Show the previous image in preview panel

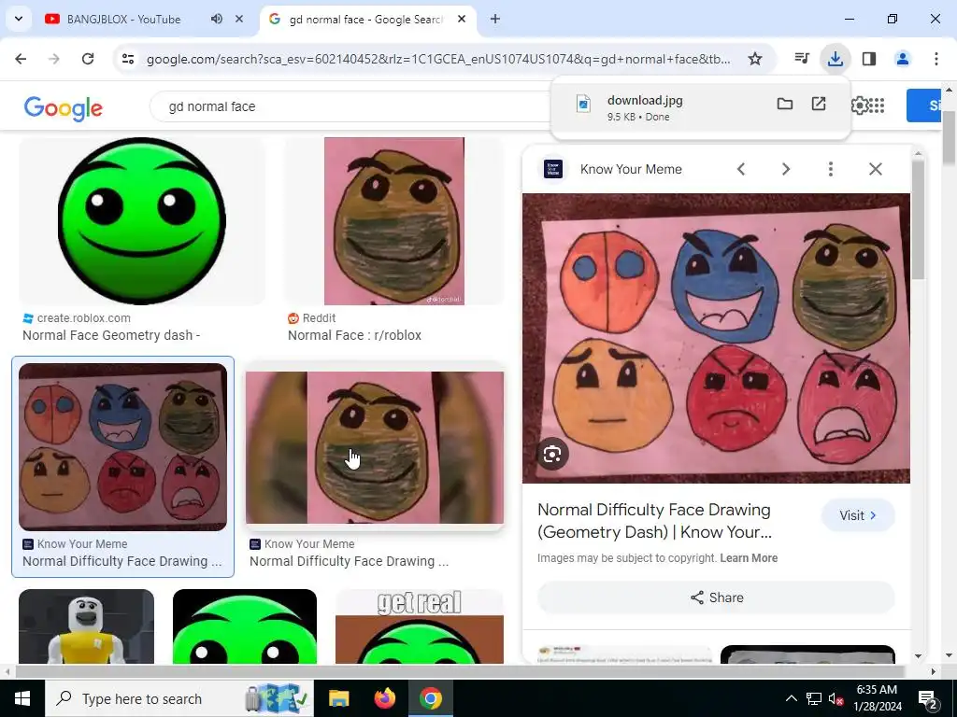[x=741, y=170]
